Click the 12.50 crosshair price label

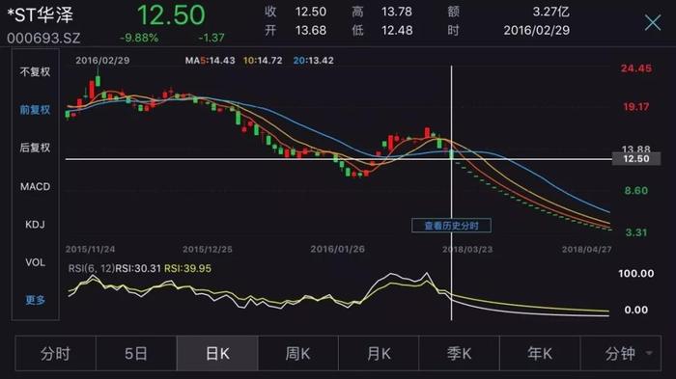click(x=635, y=159)
